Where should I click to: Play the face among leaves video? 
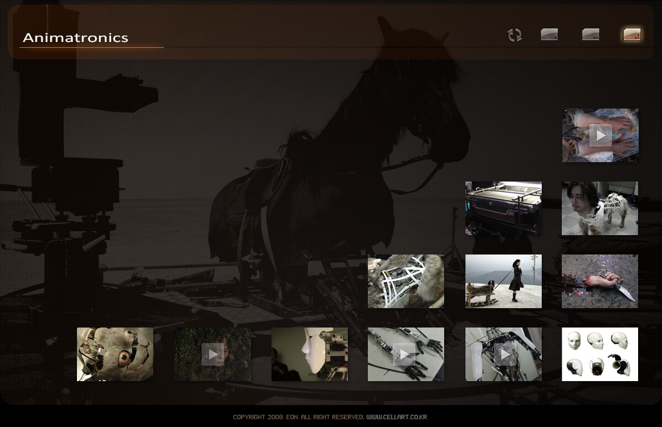(x=212, y=355)
